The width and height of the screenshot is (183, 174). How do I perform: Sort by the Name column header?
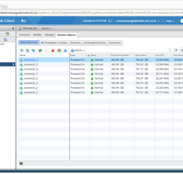tap(44, 55)
